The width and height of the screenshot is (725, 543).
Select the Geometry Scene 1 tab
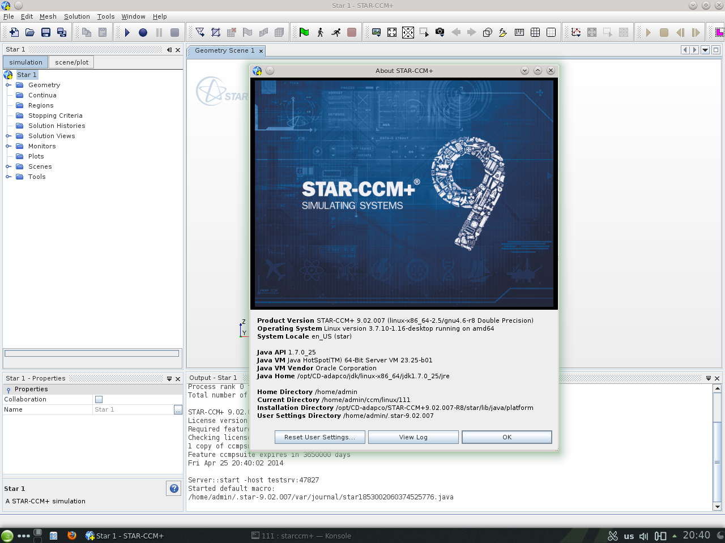(x=225, y=50)
